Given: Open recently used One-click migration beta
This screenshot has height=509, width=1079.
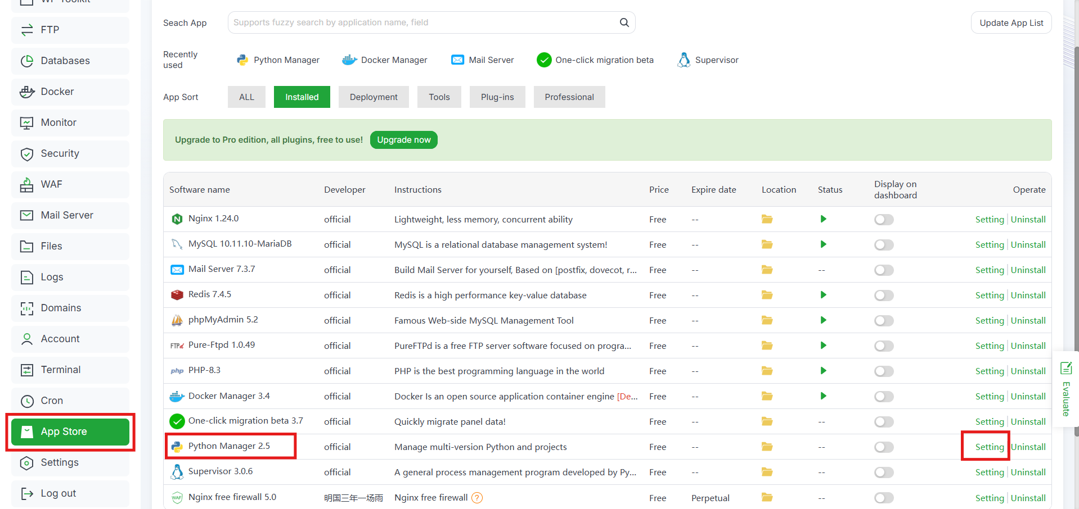Looking at the screenshot, I should pyautogui.click(x=595, y=60).
